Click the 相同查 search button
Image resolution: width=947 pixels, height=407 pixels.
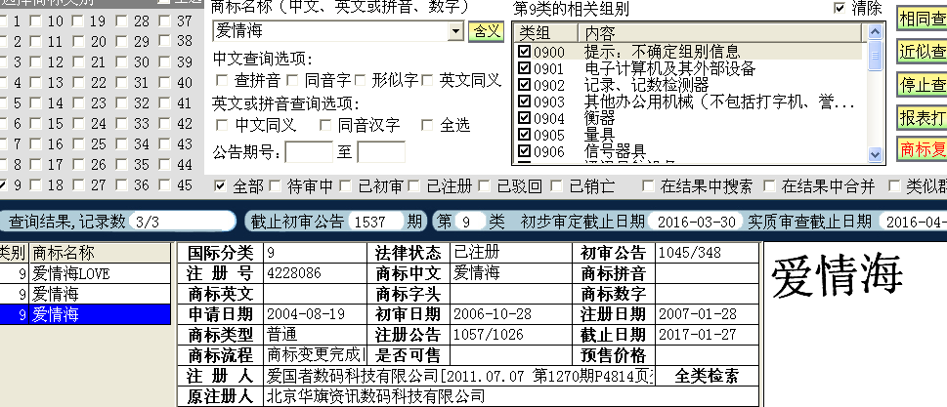coord(922,20)
